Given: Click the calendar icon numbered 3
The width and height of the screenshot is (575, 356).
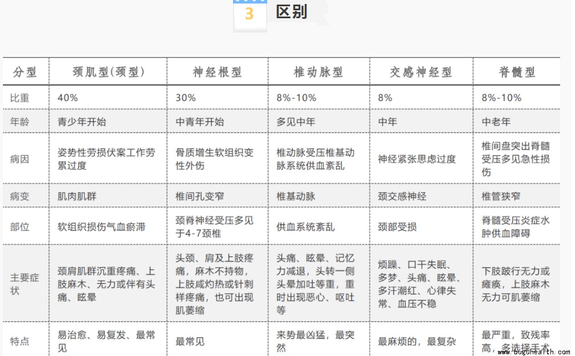Looking at the screenshot, I should (x=250, y=14).
